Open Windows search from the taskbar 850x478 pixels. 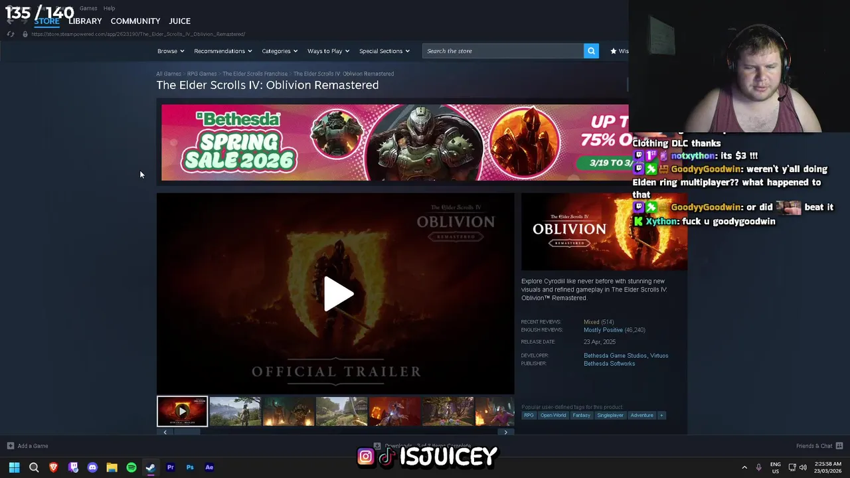click(x=34, y=467)
